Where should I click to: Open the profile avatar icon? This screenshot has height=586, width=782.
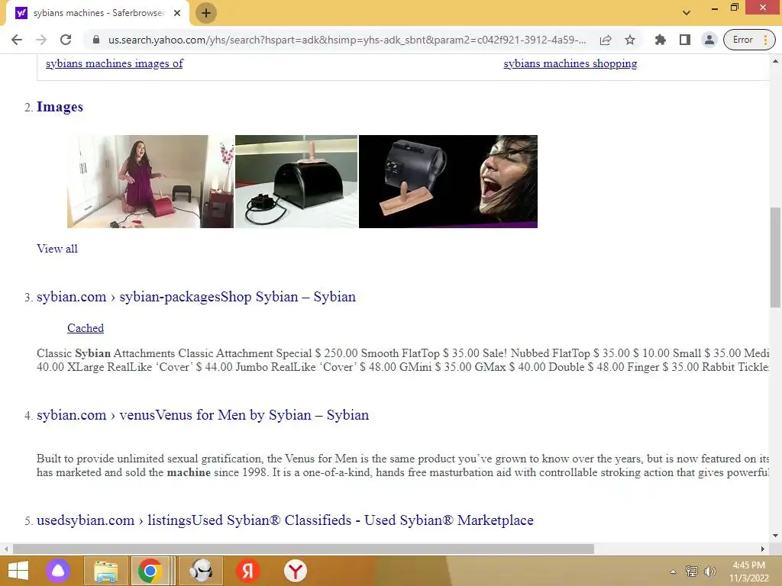click(709, 40)
